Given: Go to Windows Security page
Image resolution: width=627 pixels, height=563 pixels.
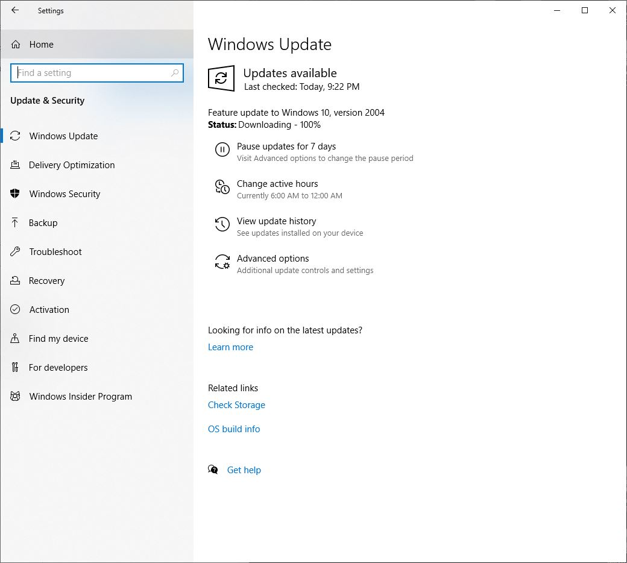Looking at the screenshot, I should [97, 193].
